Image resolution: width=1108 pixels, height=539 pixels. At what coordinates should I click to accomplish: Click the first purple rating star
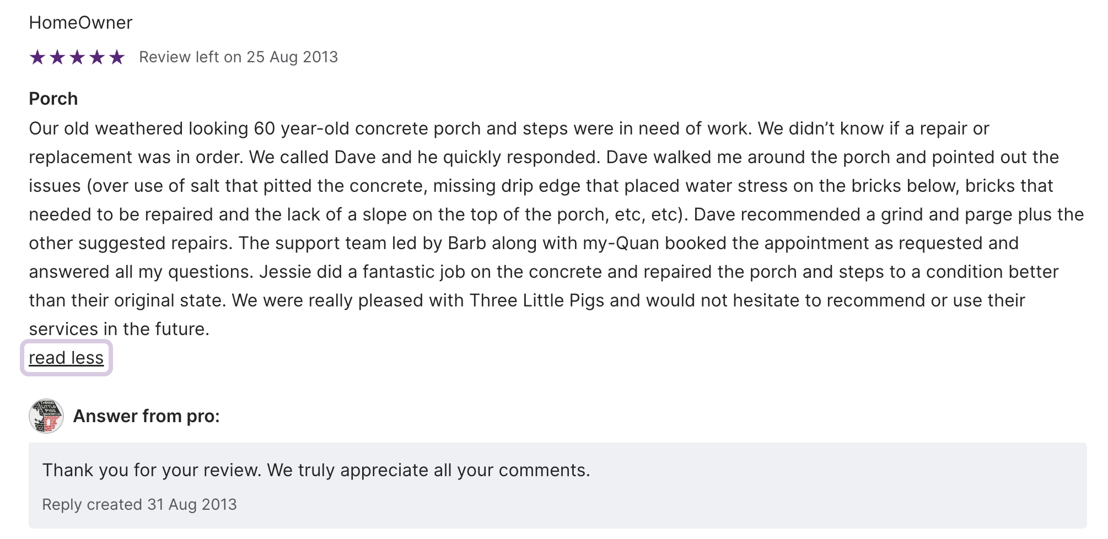click(x=37, y=57)
